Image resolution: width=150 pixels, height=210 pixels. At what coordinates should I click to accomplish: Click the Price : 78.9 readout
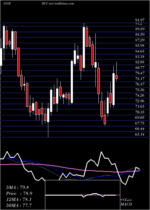coord(19,193)
